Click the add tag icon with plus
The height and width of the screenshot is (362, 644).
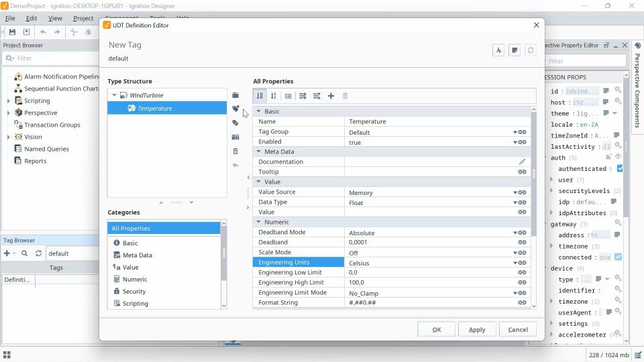(x=235, y=109)
